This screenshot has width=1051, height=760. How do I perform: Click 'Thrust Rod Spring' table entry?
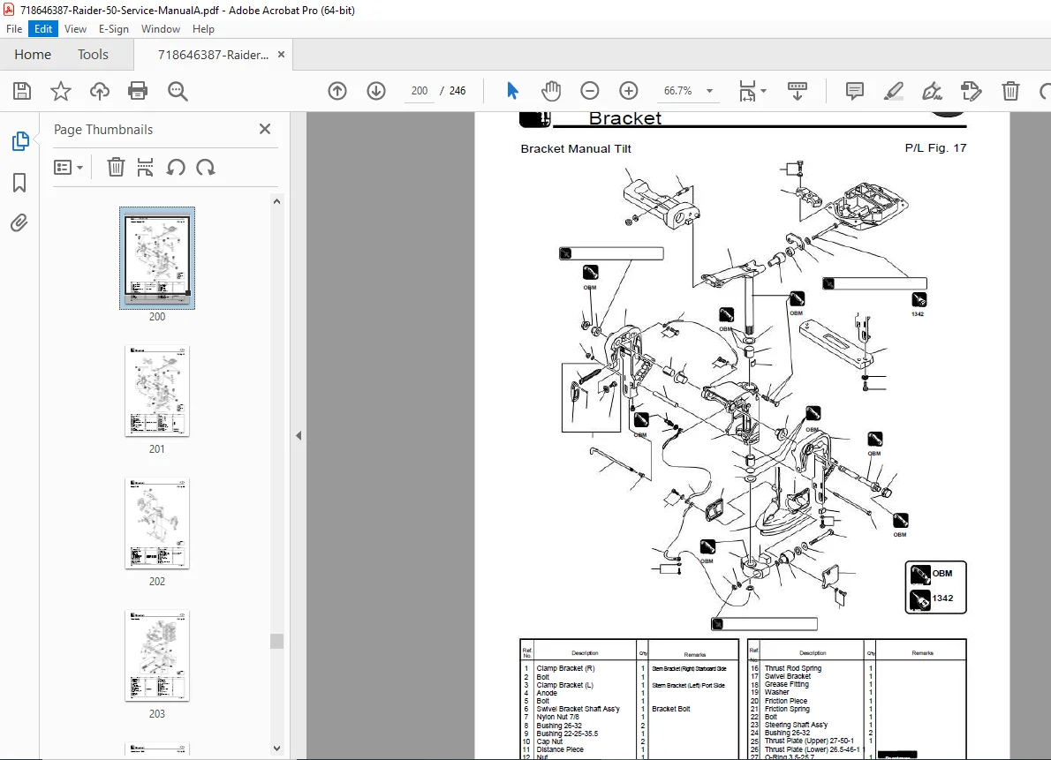click(x=793, y=668)
